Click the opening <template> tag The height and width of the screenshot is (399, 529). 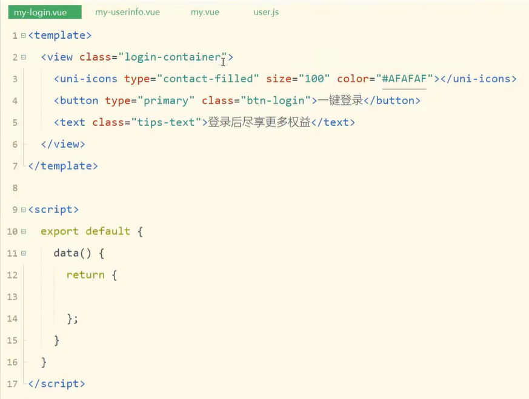pyautogui.click(x=60, y=35)
